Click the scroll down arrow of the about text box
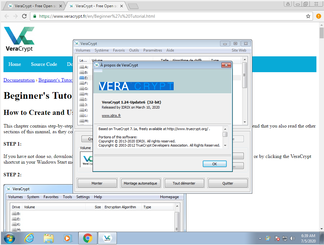This screenshot has width=324, height=245. (x=225, y=146)
